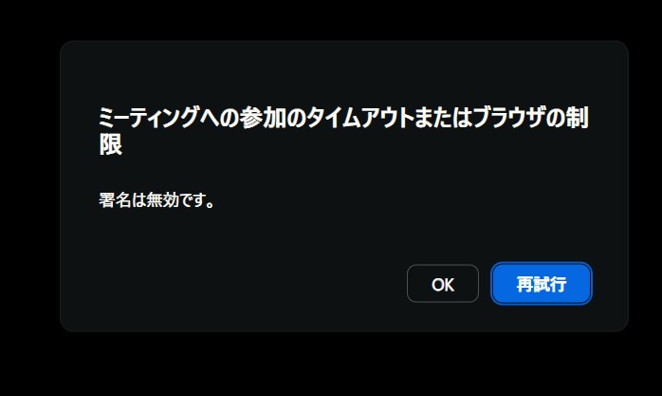
Task: Attempt to rejoin by clicking 再試行
Action: point(542,284)
